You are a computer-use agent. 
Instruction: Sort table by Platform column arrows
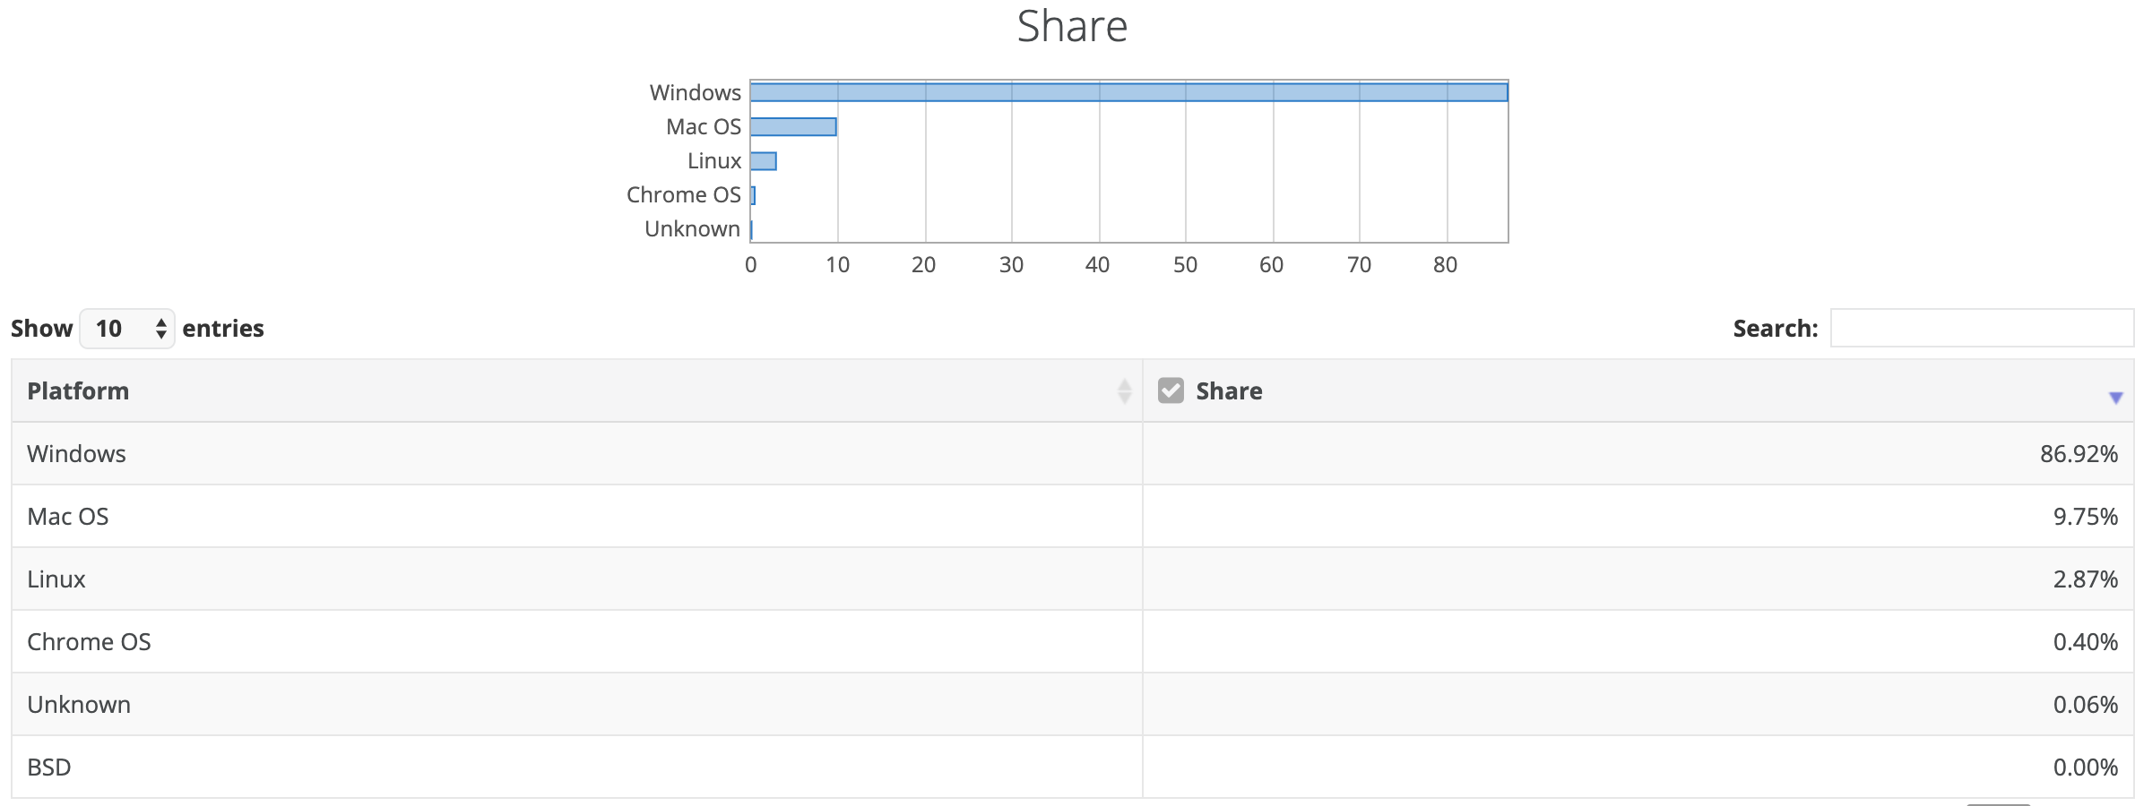point(1124,391)
